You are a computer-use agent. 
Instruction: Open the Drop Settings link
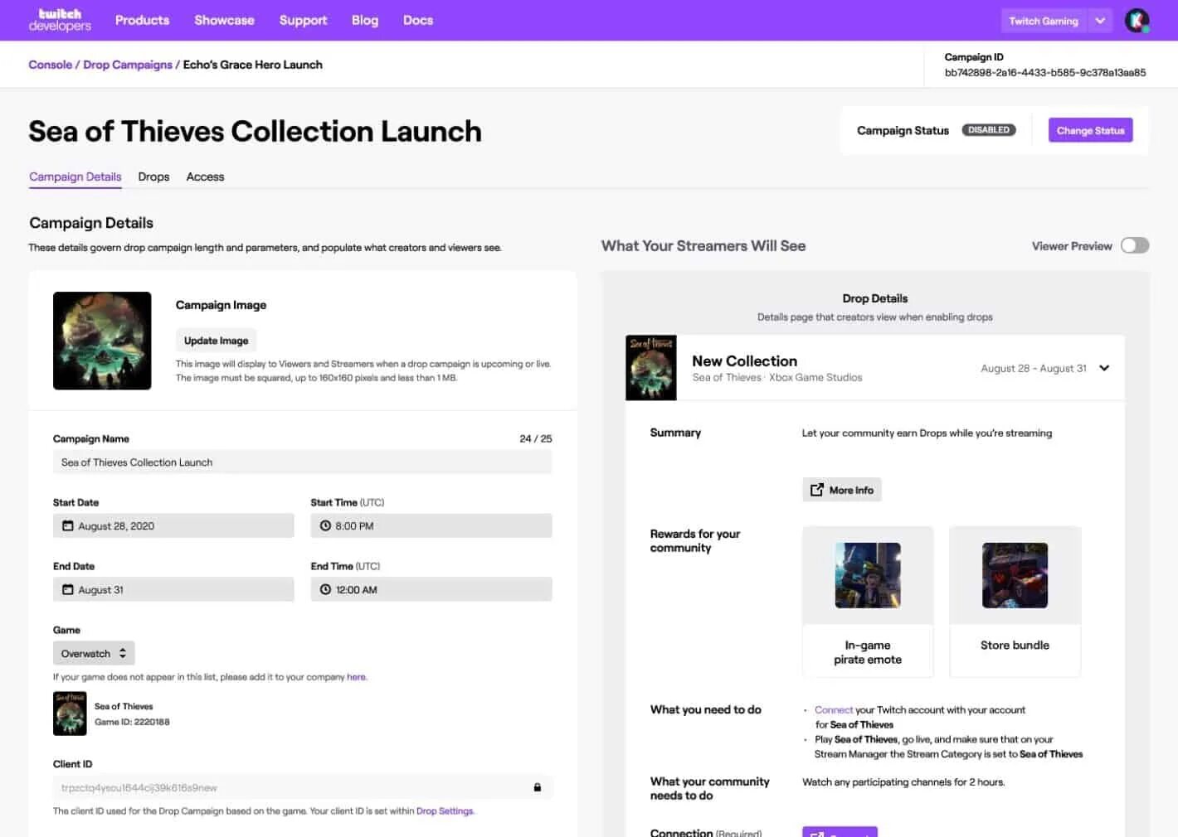click(x=445, y=811)
